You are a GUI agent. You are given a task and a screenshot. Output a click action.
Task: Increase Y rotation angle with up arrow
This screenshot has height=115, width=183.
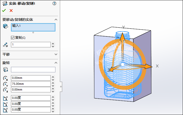point(53,103)
